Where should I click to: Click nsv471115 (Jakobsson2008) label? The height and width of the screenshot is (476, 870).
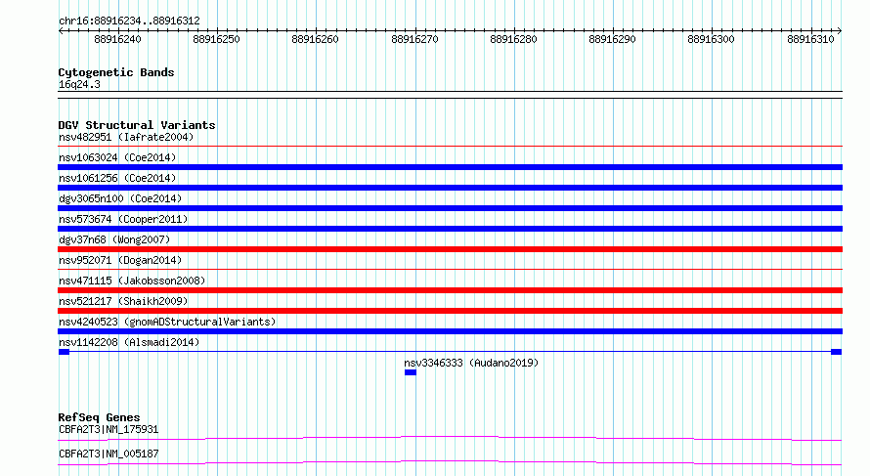tap(132, 281)
